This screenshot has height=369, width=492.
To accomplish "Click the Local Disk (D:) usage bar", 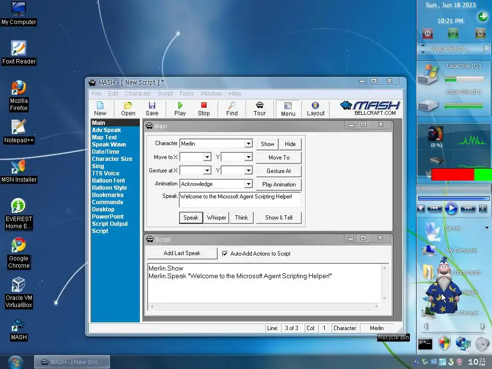I will point(464,106).
